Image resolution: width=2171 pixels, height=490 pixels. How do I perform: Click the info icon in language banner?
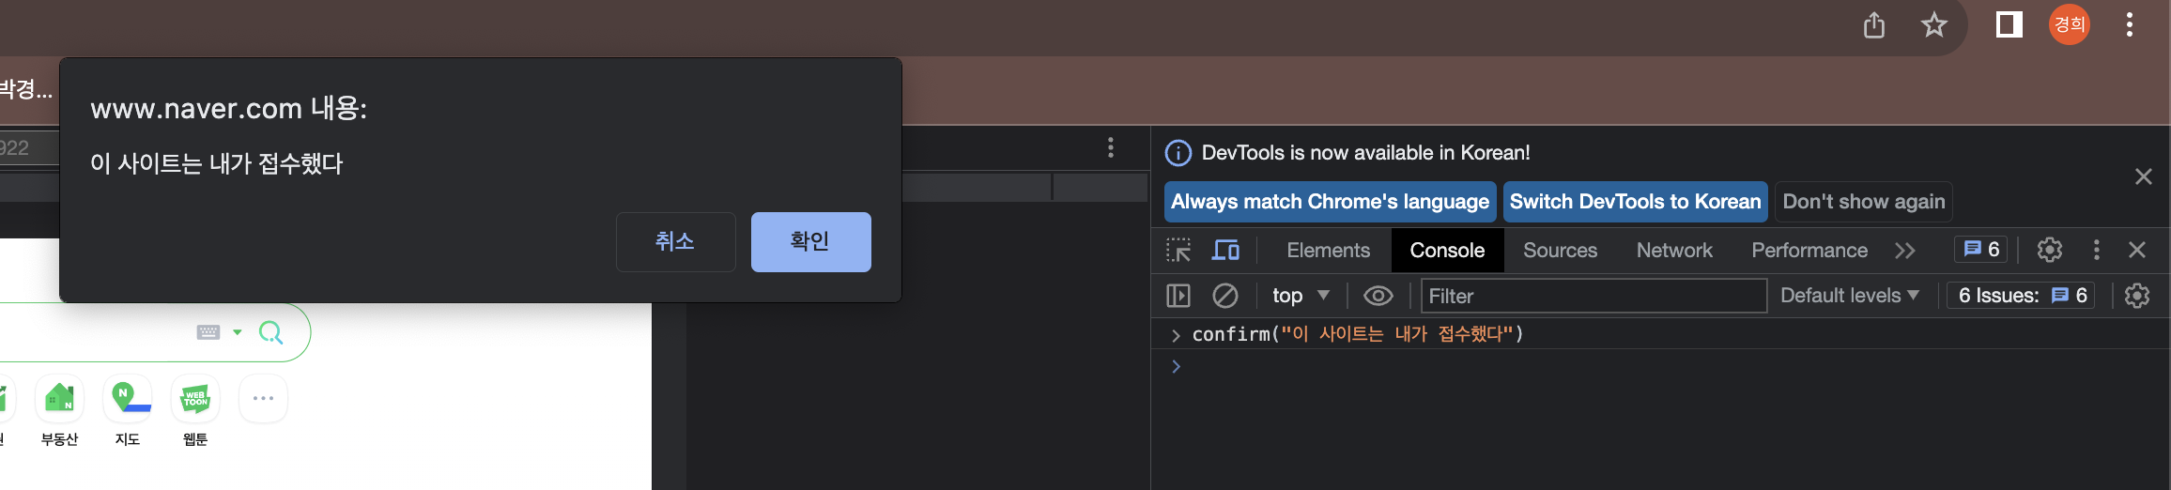coord(1178,153)
